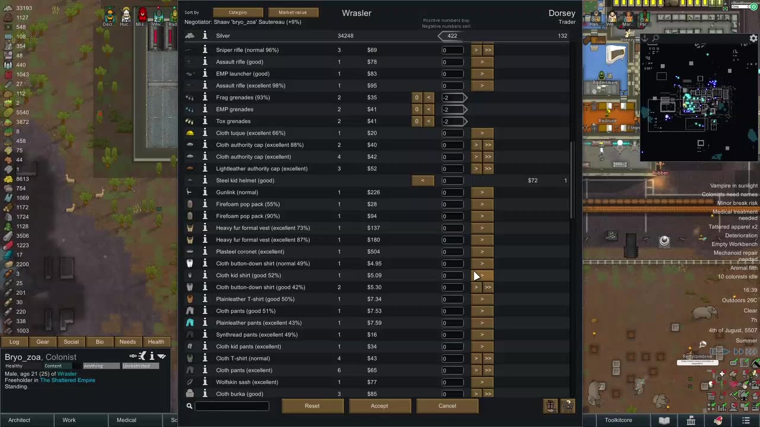Viewport: 760px width, 427px height.
Task: Open the Unrestricted area dropdown
Action: pos(140,366)
